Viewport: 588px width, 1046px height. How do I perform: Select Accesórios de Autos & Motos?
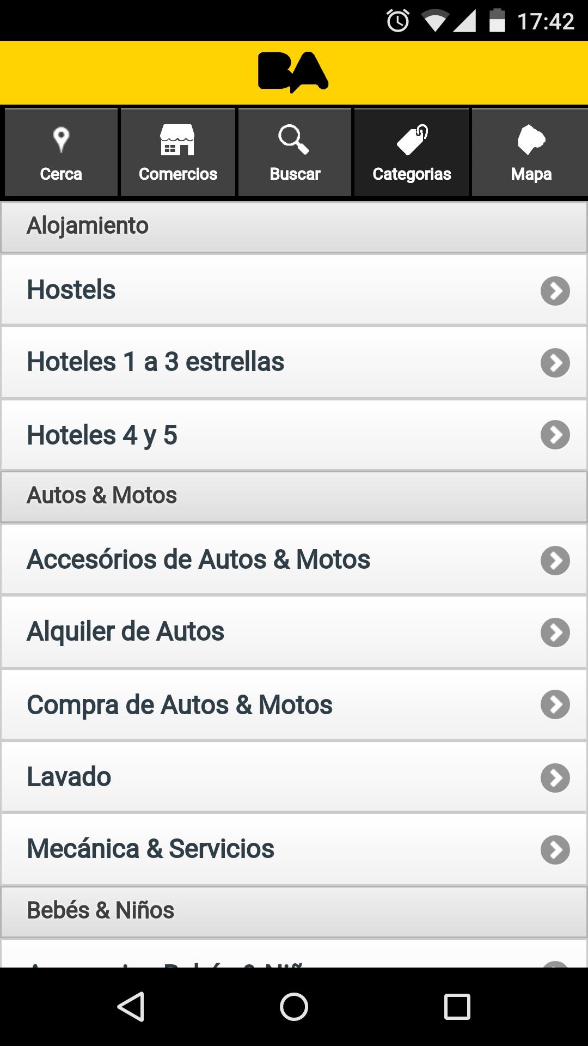point(199,560)
